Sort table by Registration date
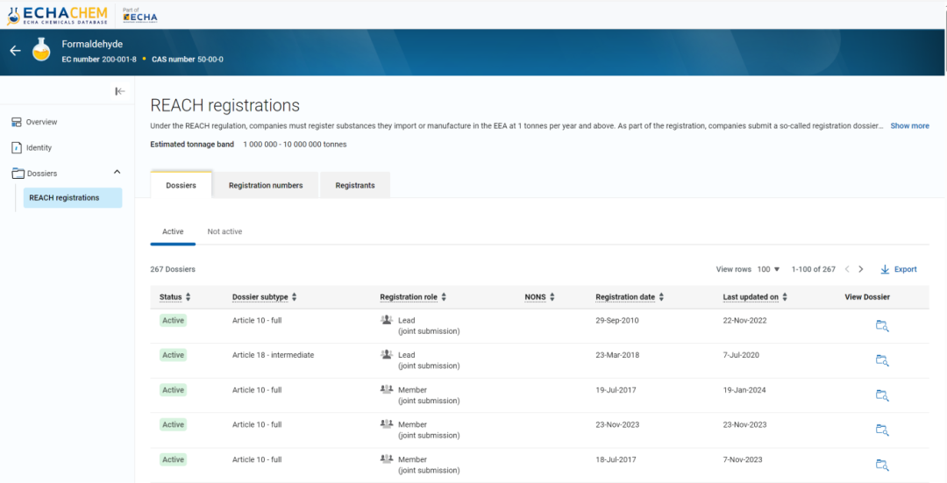 point(661,297)
